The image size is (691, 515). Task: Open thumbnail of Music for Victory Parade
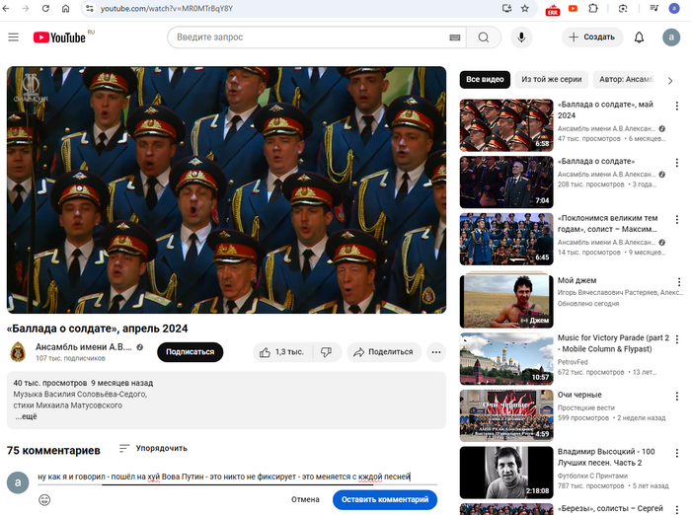(506, 358)
